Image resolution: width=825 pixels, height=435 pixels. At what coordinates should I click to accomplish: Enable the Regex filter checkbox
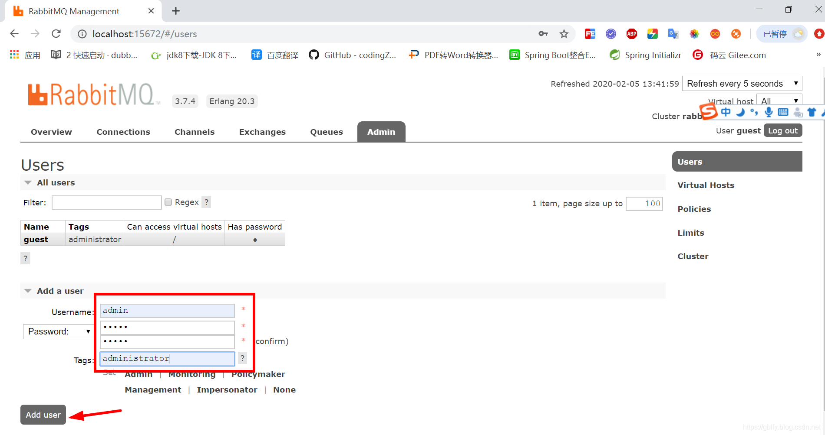pyautogui.click(x=168, y=202)
